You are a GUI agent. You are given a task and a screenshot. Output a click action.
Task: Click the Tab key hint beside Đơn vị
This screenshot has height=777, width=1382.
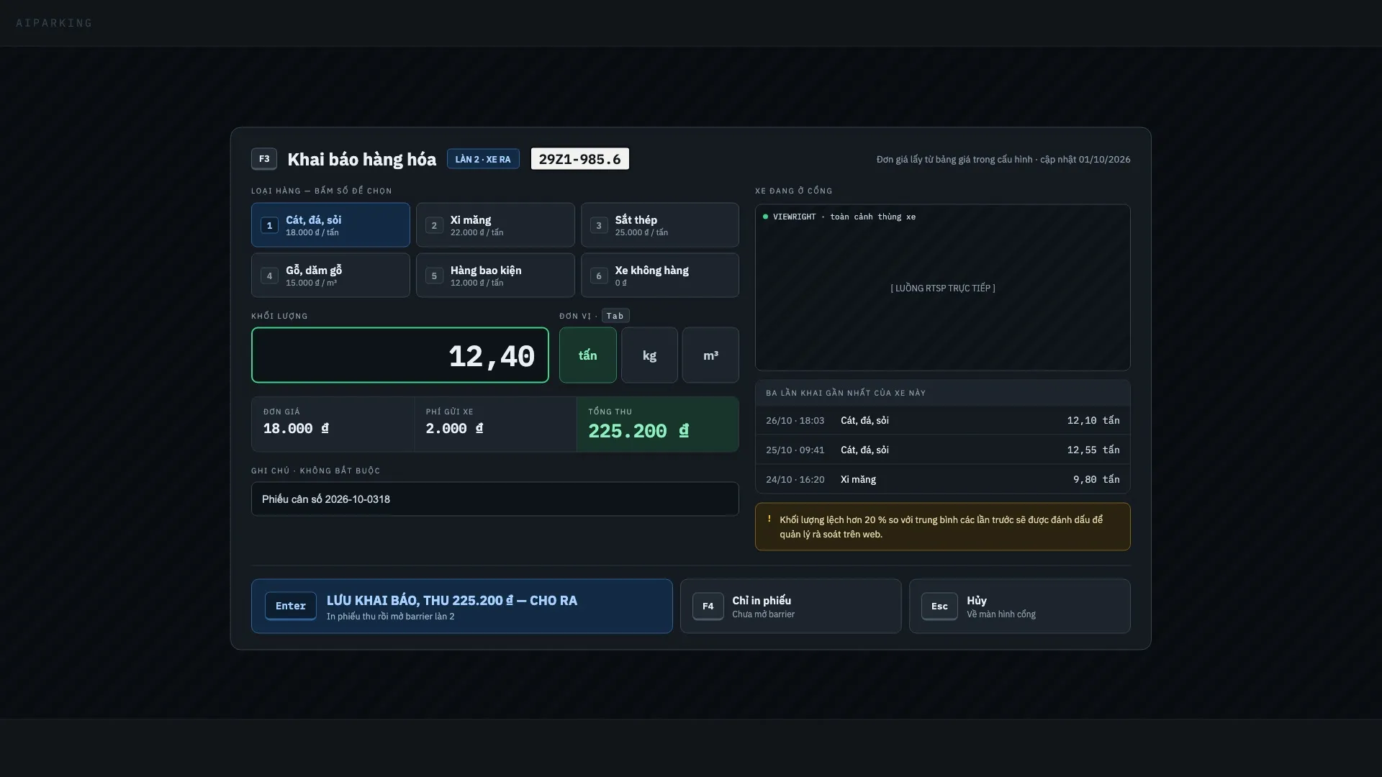pos(615,316)
